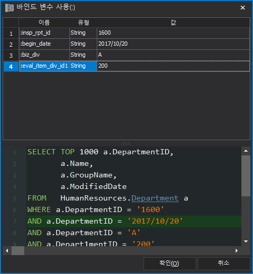Select the 이름 column header
The height and width of the screenshot is (274, 253).
click(44, 23)
